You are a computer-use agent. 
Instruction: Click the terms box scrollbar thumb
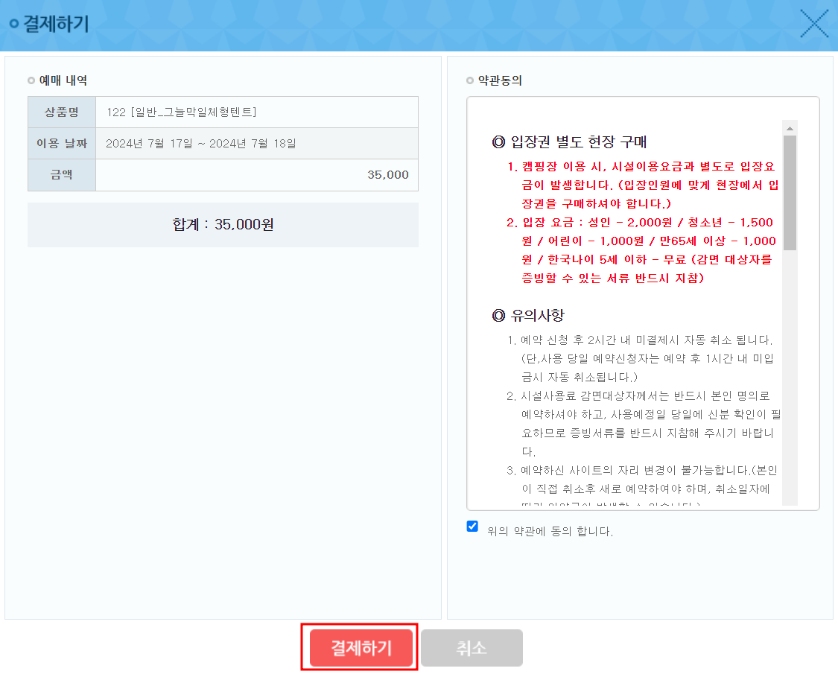tap(790, 193)
